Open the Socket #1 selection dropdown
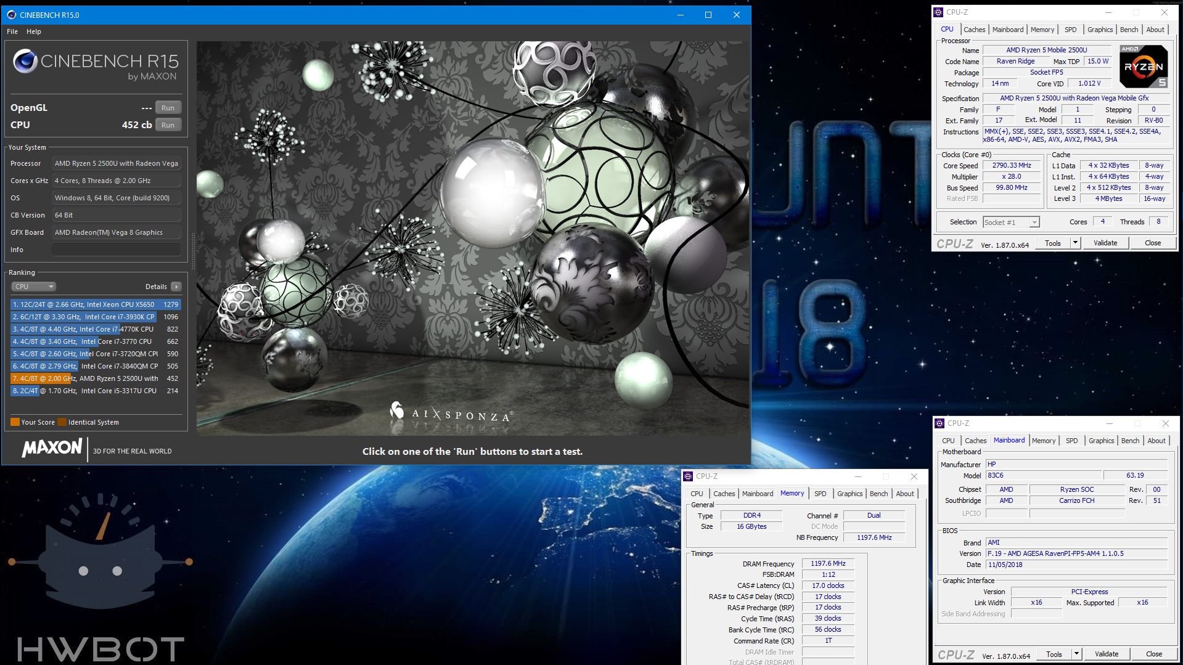The height and width of the screenshot is (665, 1183). [x=1011, y=222]
